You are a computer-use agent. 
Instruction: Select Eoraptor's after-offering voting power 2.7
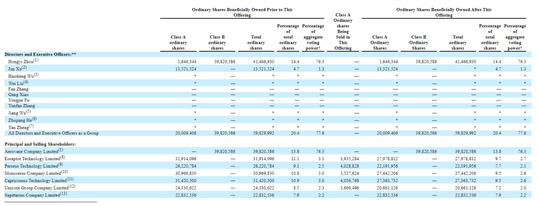pyautogui.click(x=523, y=159)
